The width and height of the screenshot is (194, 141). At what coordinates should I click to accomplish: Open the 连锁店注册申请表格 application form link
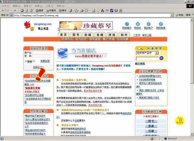80,132
